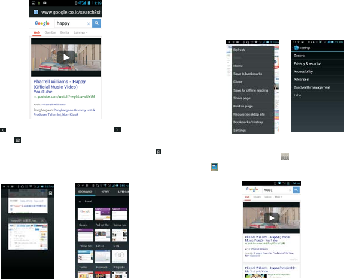Switch to the HISTORY tab

click(x=105, y=192)
